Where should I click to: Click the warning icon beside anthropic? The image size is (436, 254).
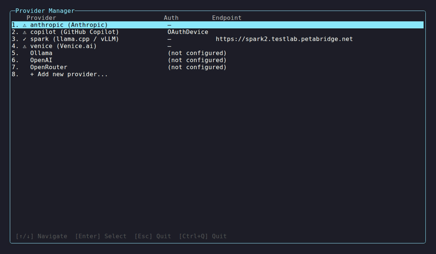(x=25, y=25)
